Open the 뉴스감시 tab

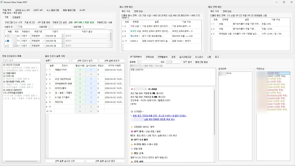[199, 57]
